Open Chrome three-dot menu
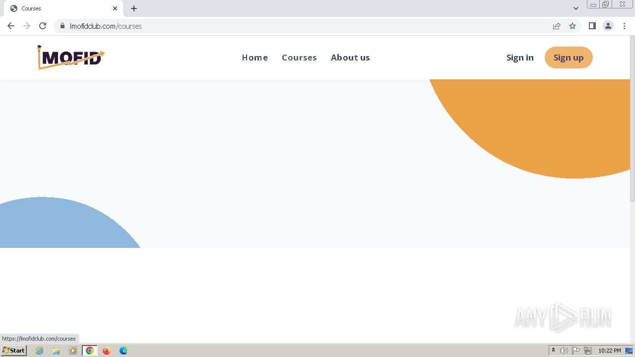Image resolution: width=635 pixels, height=357 pixels. pos(625,26)
